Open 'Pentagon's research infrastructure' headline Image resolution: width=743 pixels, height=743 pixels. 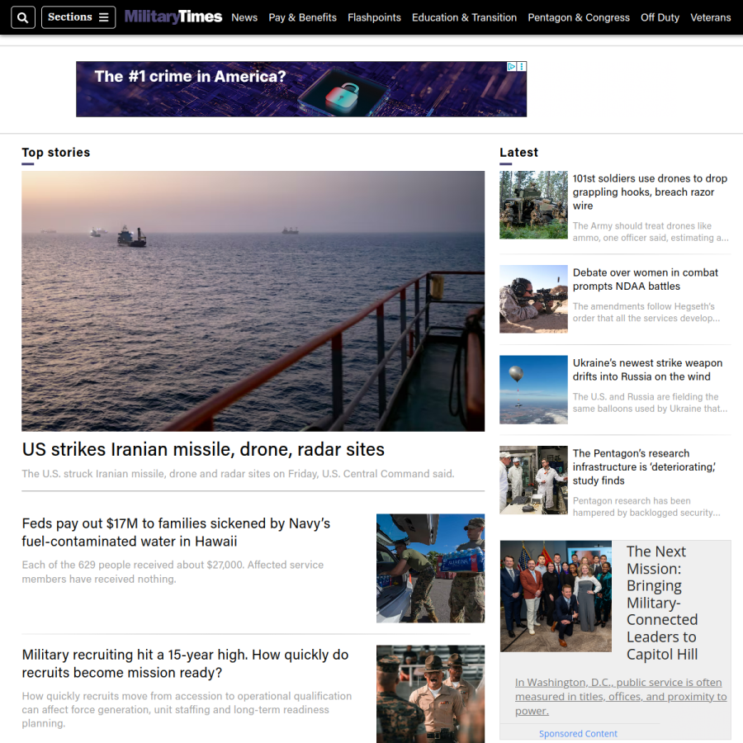[x=645, y=466]
